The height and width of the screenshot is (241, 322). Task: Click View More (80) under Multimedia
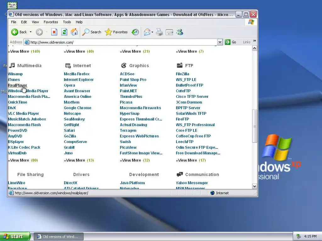point(23,160)
